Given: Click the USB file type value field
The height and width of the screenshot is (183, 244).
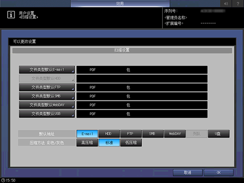Looking at the screenshot, I should click(x=142, y=114).
